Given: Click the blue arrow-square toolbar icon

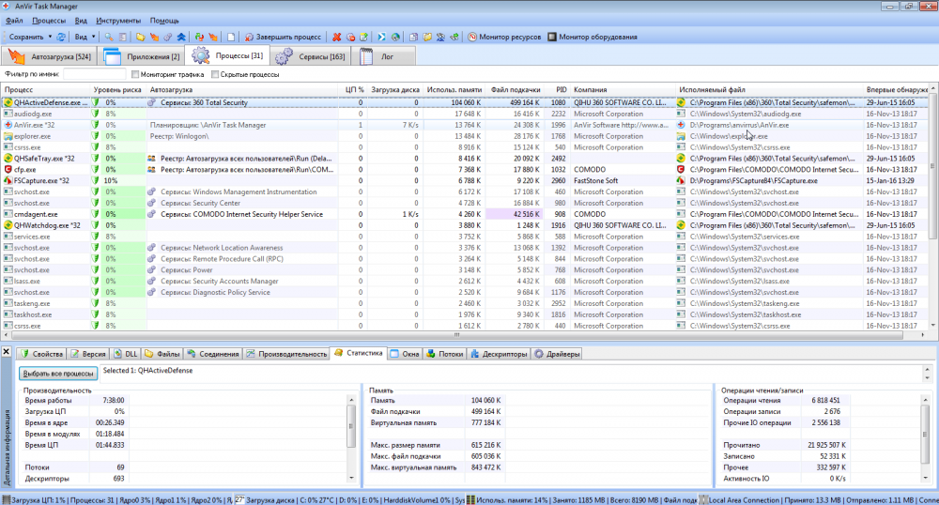Looking at the screenshot, I should [x=381, y=38].
